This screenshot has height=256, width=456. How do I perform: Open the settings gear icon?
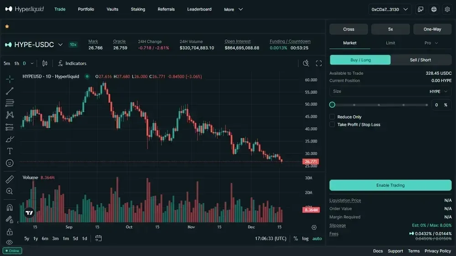coord(447,9)
